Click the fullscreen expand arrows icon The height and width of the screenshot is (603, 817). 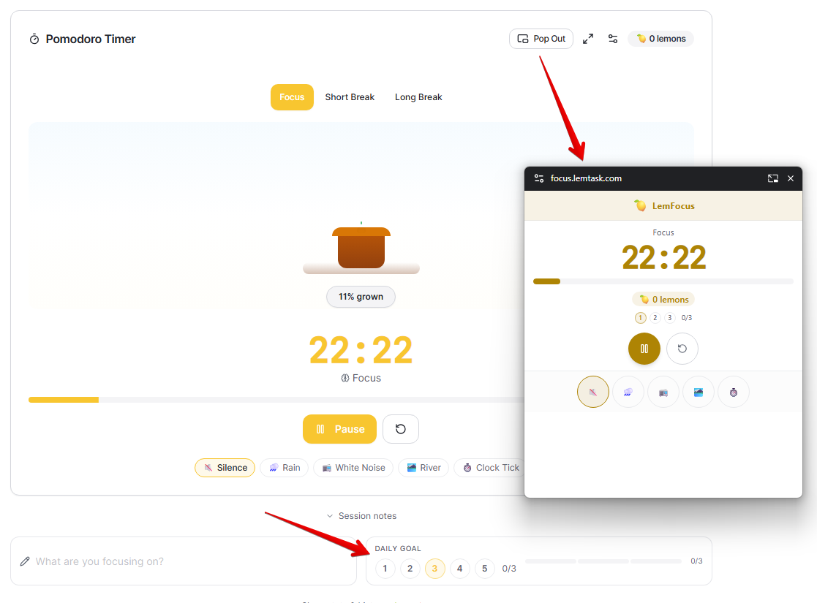pos(588,38)
